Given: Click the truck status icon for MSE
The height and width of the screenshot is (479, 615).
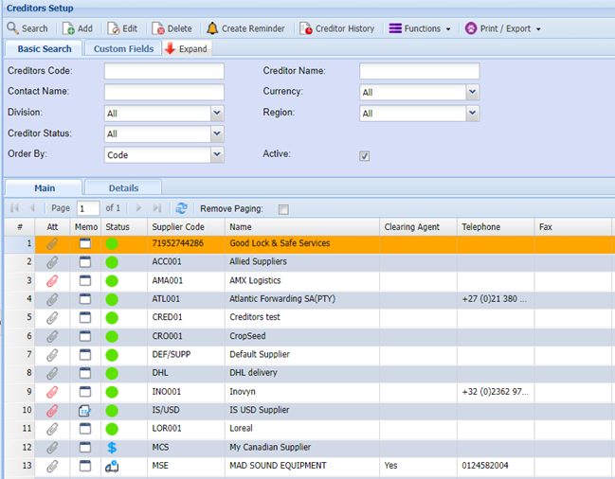Looking at the screenshot, I should (x=112, y=466).
